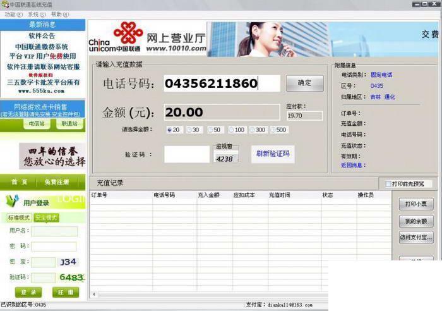Switch to 标准模式 login mode
The height and width of the screenshot is (311, 442).
[19, 217]
